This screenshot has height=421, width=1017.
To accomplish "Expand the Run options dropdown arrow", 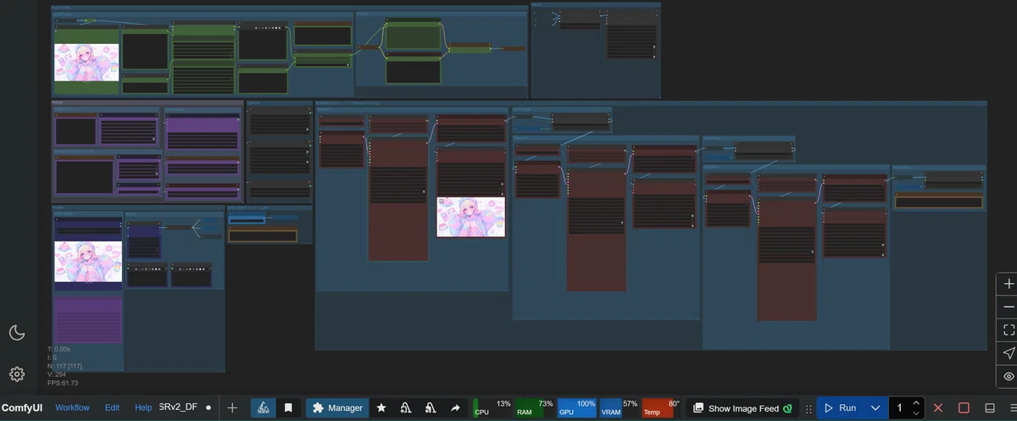I will pos(875,408).
